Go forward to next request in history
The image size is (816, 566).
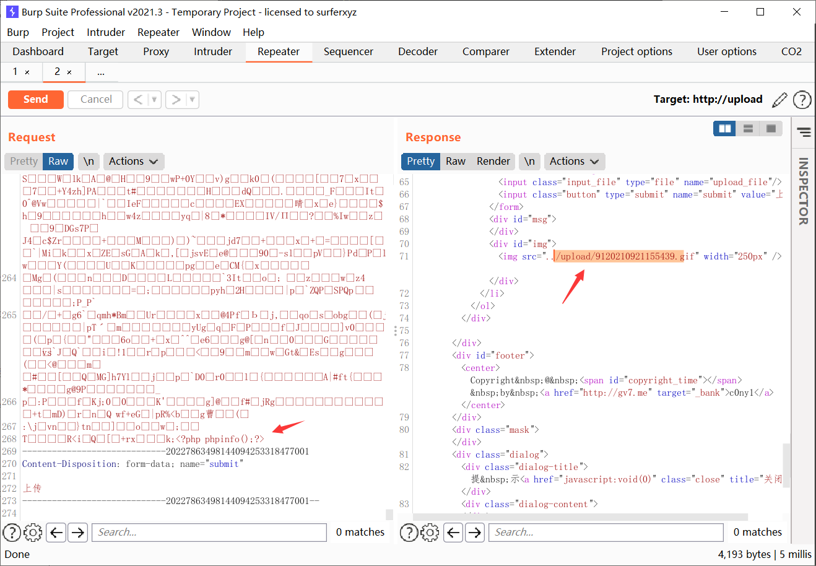coord(176,99)
